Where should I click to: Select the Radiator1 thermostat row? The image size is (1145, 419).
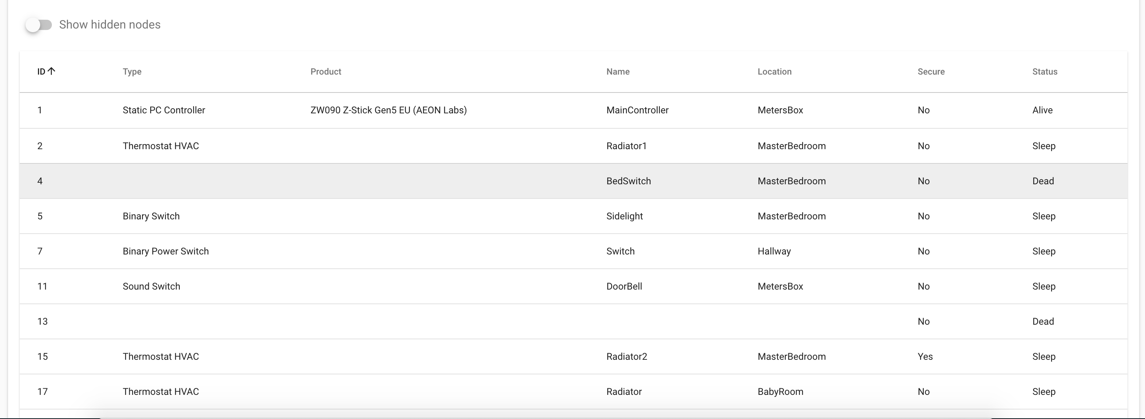click(626, 146)
